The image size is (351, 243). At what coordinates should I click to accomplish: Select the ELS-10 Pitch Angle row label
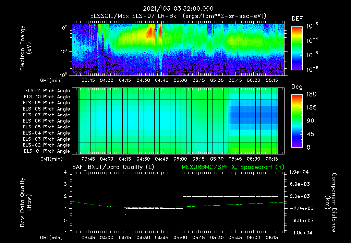(47, 97)
